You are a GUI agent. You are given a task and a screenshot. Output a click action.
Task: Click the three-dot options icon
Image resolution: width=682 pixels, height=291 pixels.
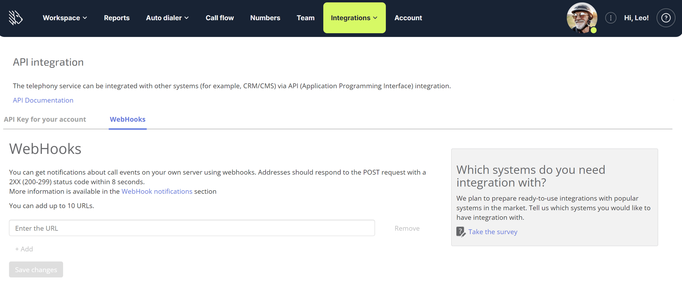pyautogui.click(x=611, y=18)
